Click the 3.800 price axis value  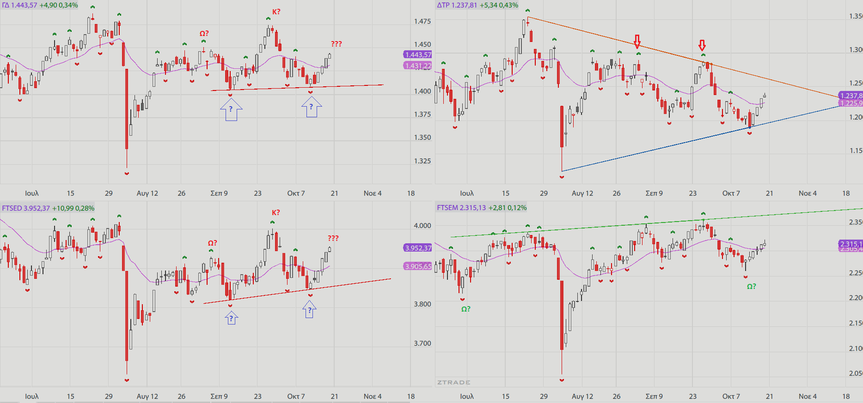422,304
